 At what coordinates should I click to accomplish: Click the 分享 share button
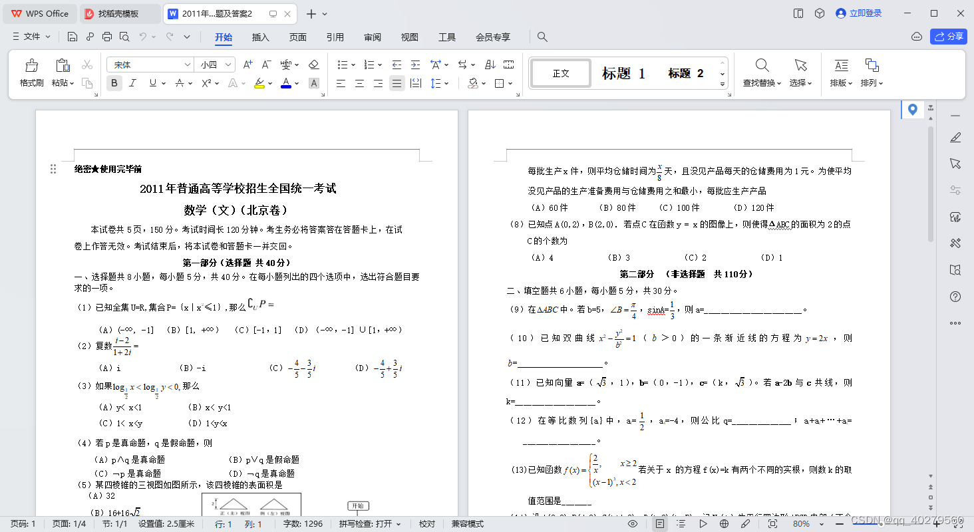pyautogui.click(x=948, y=37)
